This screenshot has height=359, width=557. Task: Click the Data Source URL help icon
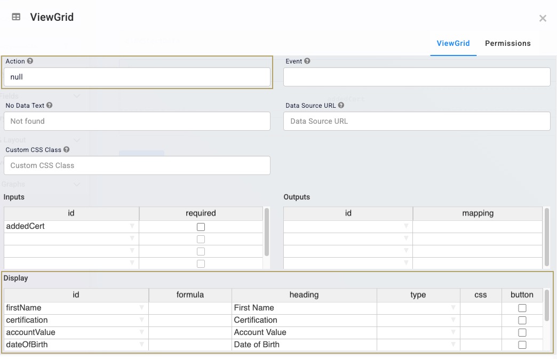pos(341,105)
